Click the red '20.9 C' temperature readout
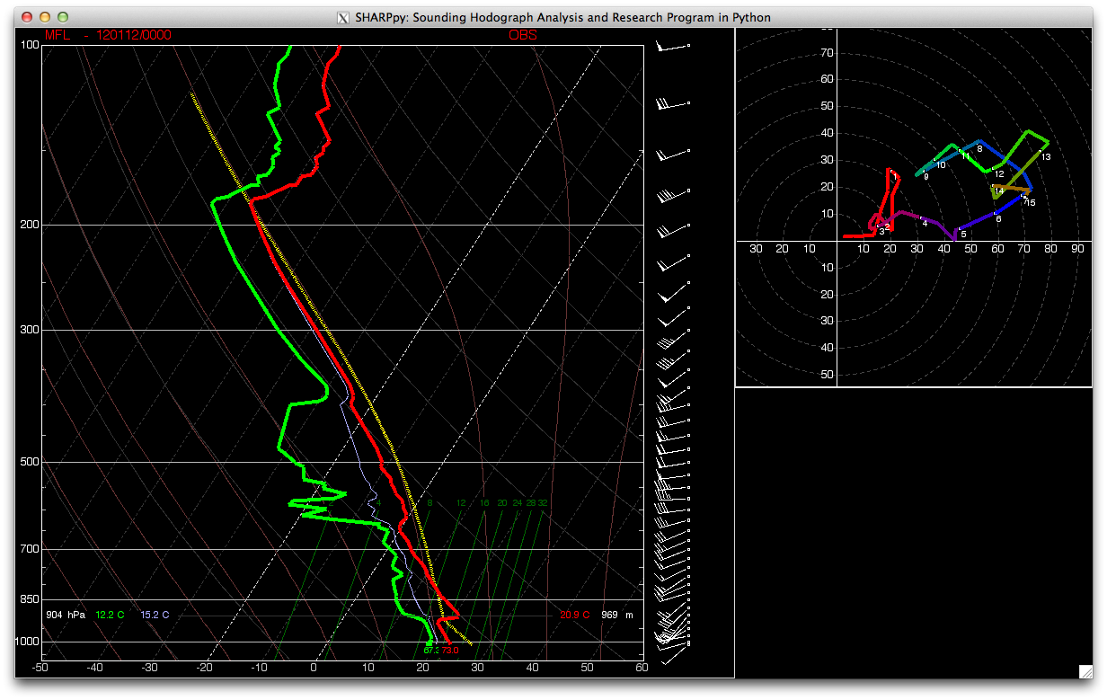Image resolution: width=1107 pixels, height=700 pixels. pos(574,615)
